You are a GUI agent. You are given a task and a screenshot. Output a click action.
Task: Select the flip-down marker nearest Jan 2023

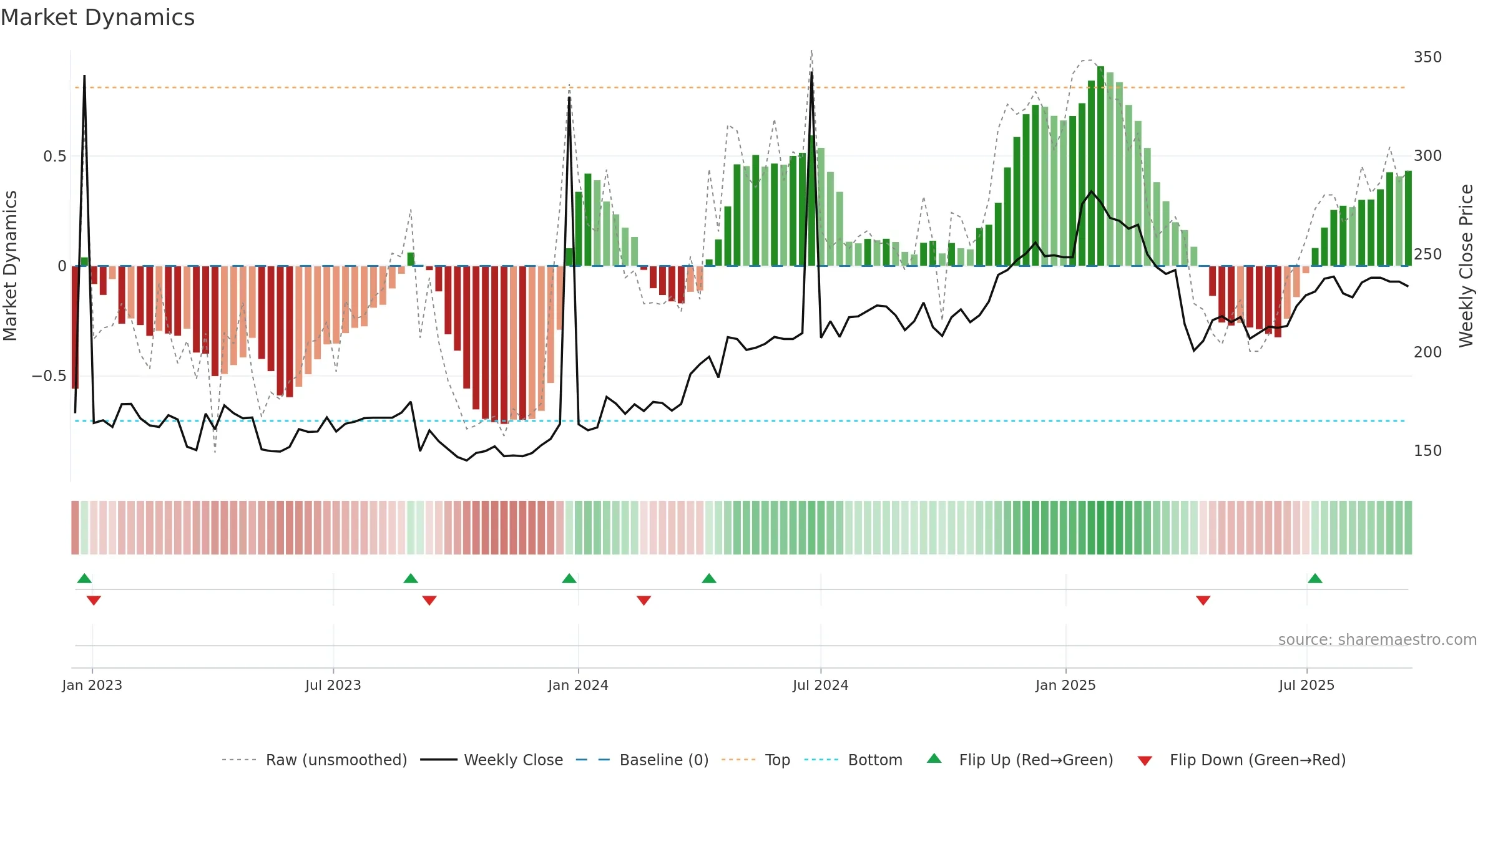click(x=94, y=601)
